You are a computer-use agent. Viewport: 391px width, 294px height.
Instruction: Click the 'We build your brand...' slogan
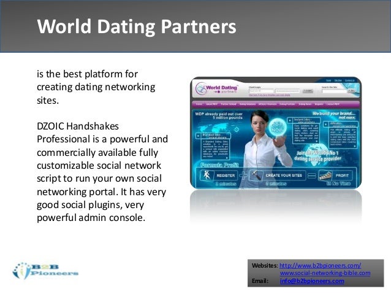334,114
